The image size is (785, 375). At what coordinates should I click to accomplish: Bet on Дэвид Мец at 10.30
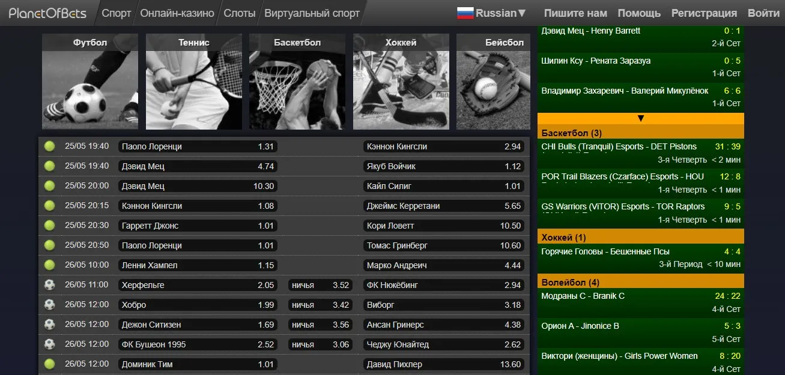point(198,186)
